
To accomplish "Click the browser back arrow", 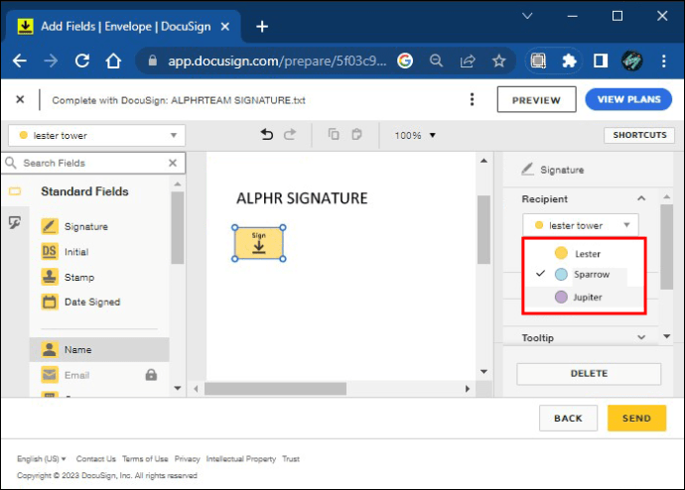I will click(20, 61).
